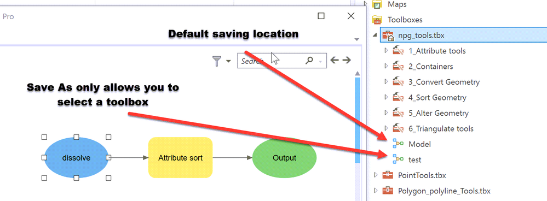Click the yellow Attribute sort tool box

[x=180, y=157]
